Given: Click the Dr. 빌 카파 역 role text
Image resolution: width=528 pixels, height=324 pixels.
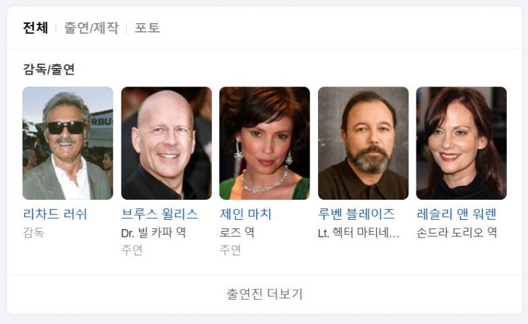Looking at the screenshot, I should point(154,232).
